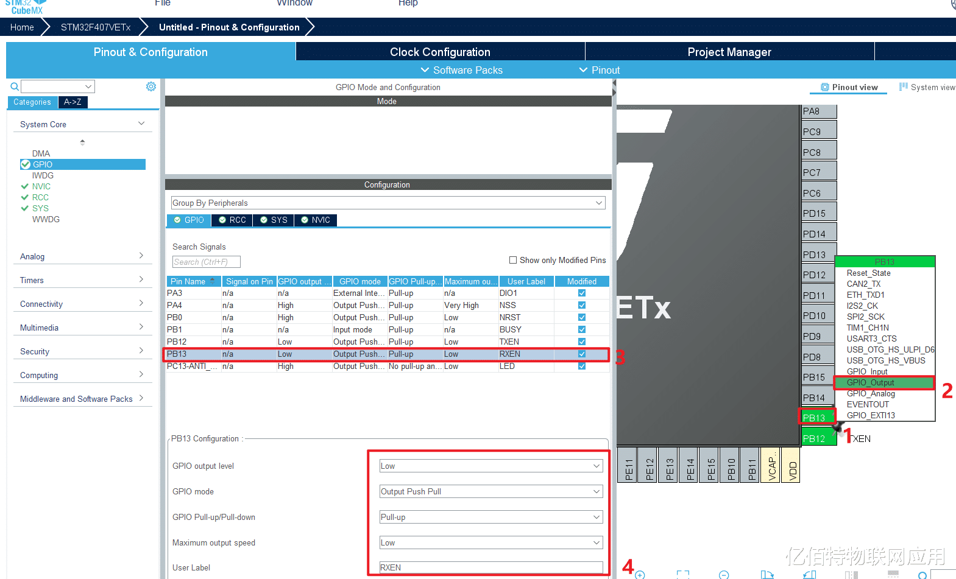Toggle Show only Modified Pins checkbox
The image size is (956, 579).
click(513, 260)
